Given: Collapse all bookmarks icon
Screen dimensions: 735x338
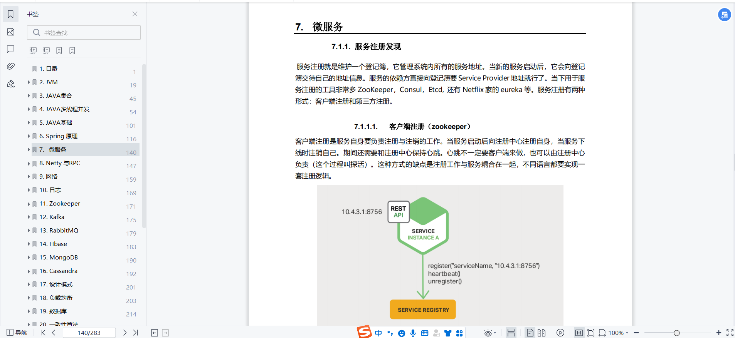Looking at the screenshot, I should (x=46, y=50).
